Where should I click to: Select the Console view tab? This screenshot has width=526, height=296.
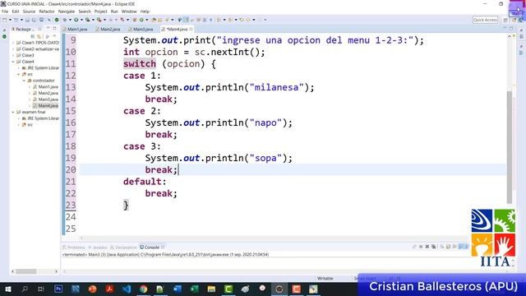point(151,247)
